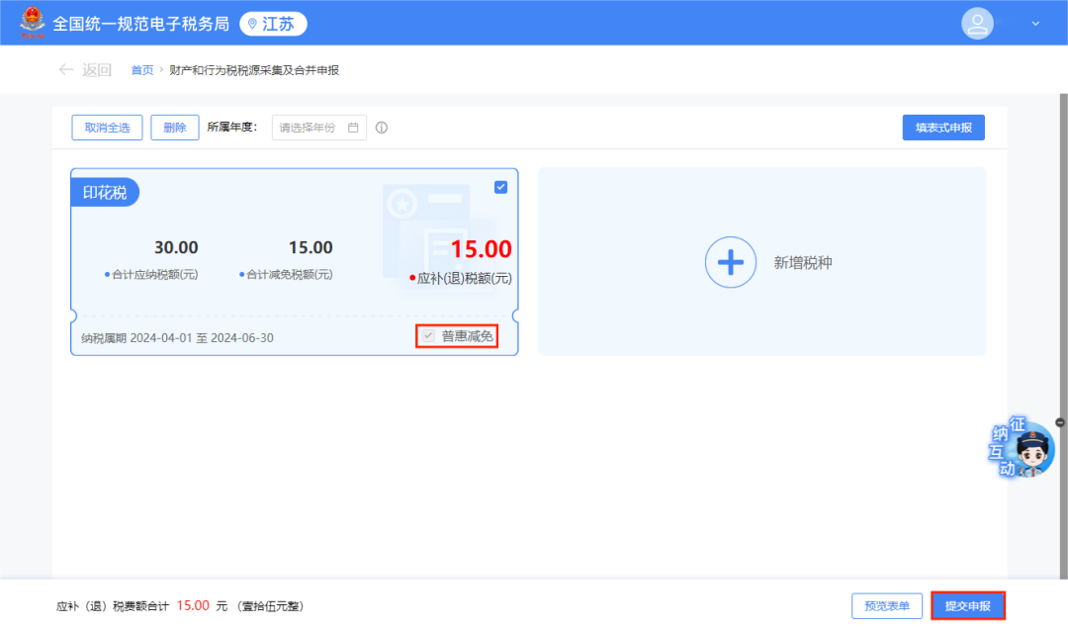Open the user avatar profile icon
Image resolution: width=1068 pixels, height=631 pixels.
977,23
